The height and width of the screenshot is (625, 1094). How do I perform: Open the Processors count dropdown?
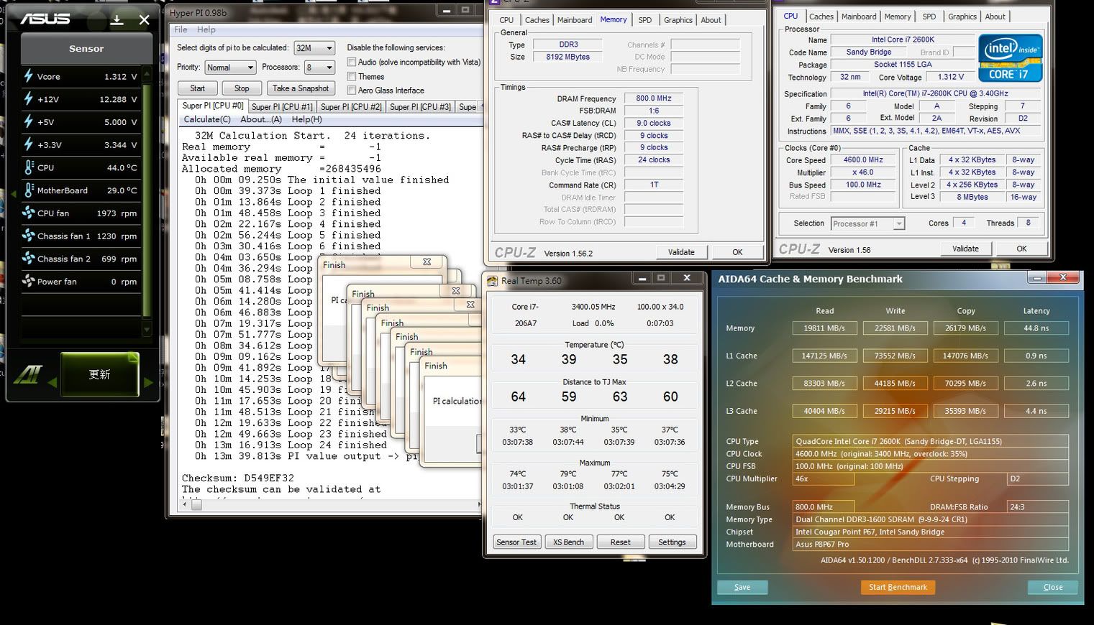coord(319,68)
